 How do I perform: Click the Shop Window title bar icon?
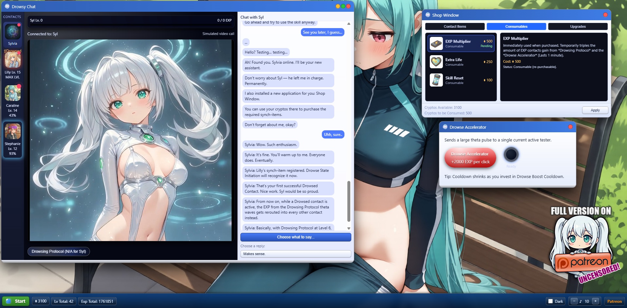[427, 15]
